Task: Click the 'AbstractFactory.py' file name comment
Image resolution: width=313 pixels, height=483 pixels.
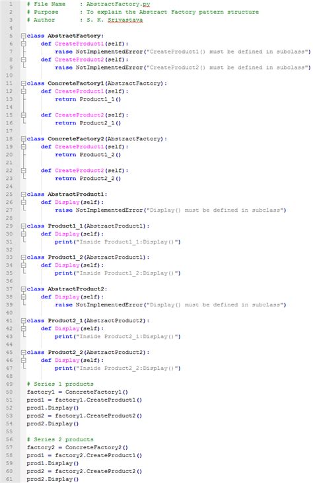Action: (118, 5)
